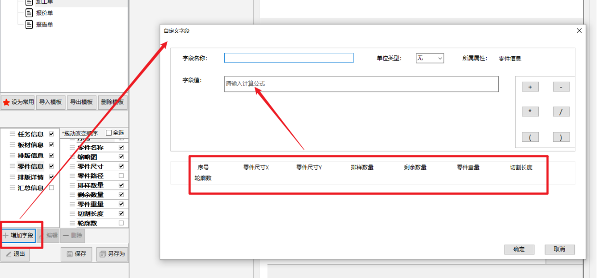This screenshot has width=597, height=278.
Task: Click 删除模板 button
Action: tap(112, 102)
